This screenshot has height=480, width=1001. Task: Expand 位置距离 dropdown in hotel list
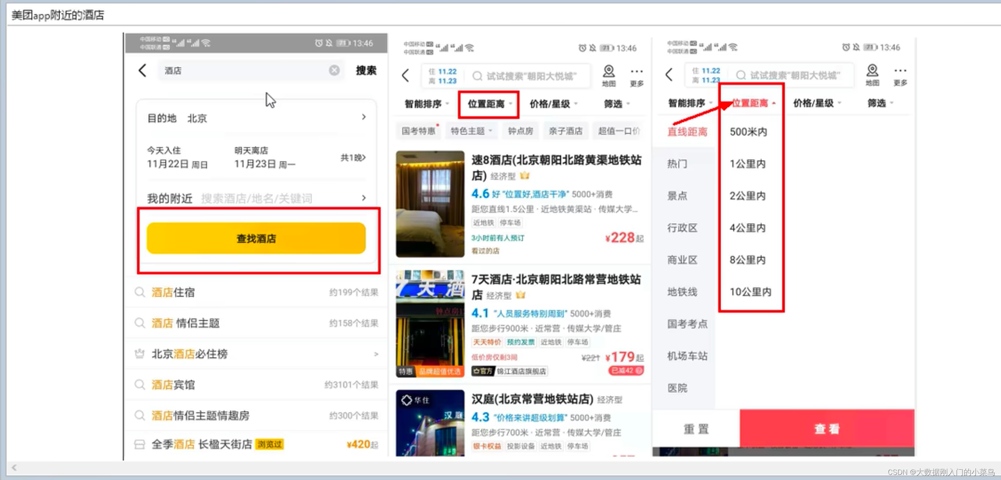[x=489, y=104]
